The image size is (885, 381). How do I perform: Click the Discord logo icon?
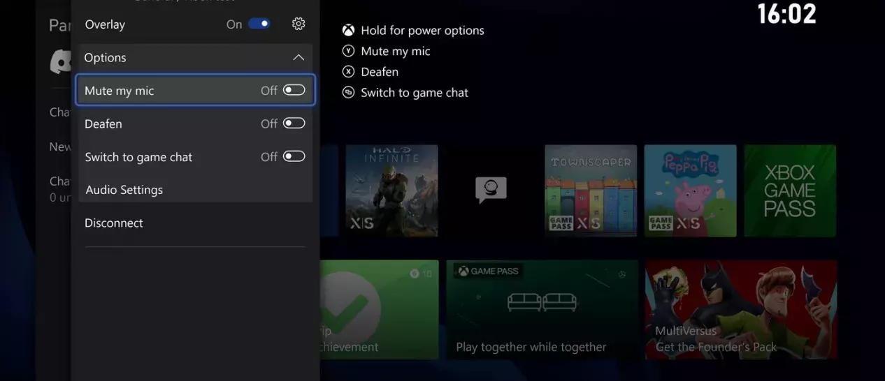pos(60,61)
